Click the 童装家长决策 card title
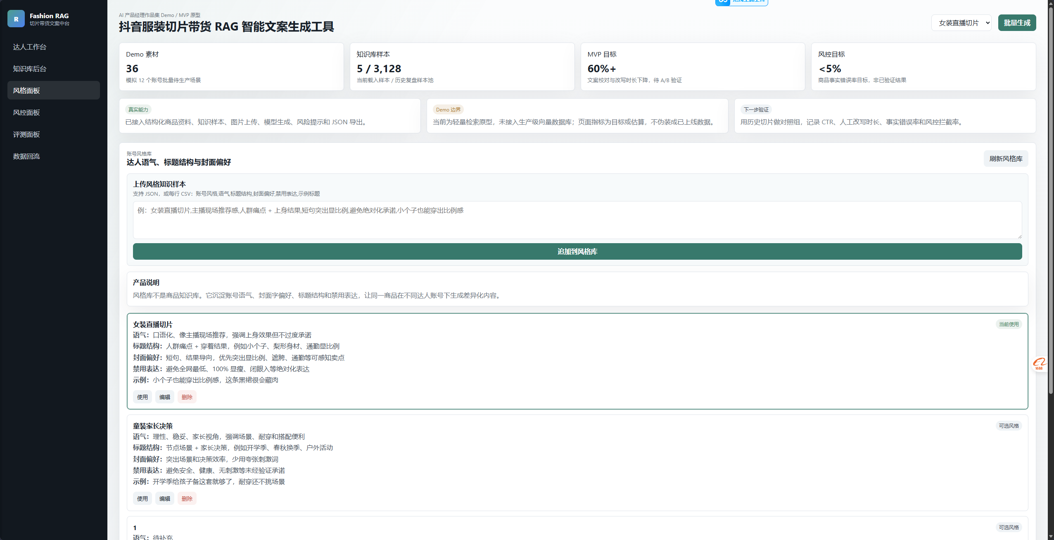Image resolution: width=1054 pixels, height=540 pixels. click(153, 426)
